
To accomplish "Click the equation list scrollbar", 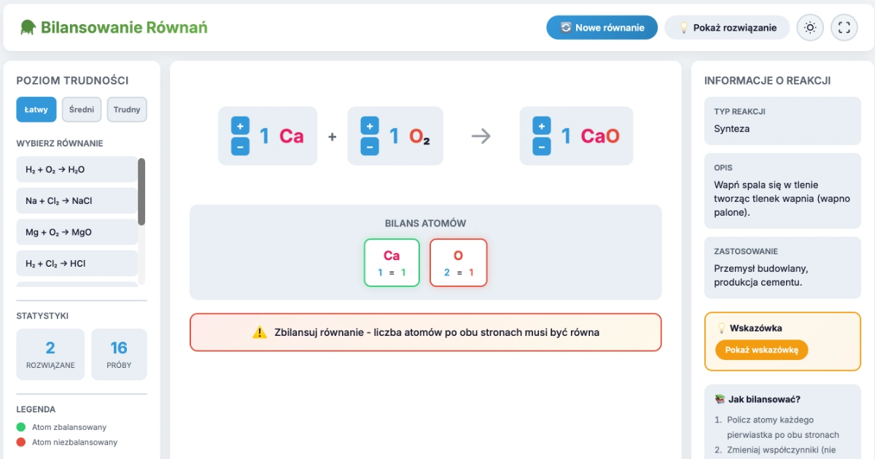I will click(x=141, y=192).
